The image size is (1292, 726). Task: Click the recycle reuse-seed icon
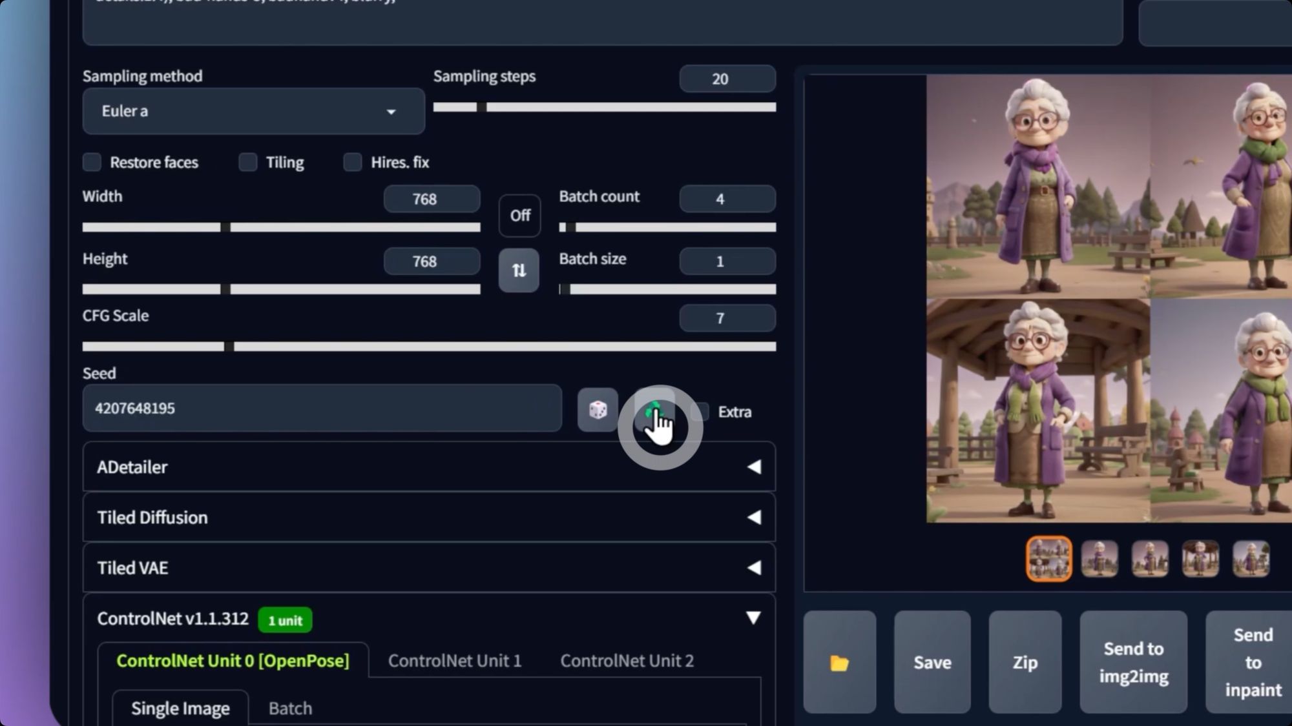click(654, 410)
